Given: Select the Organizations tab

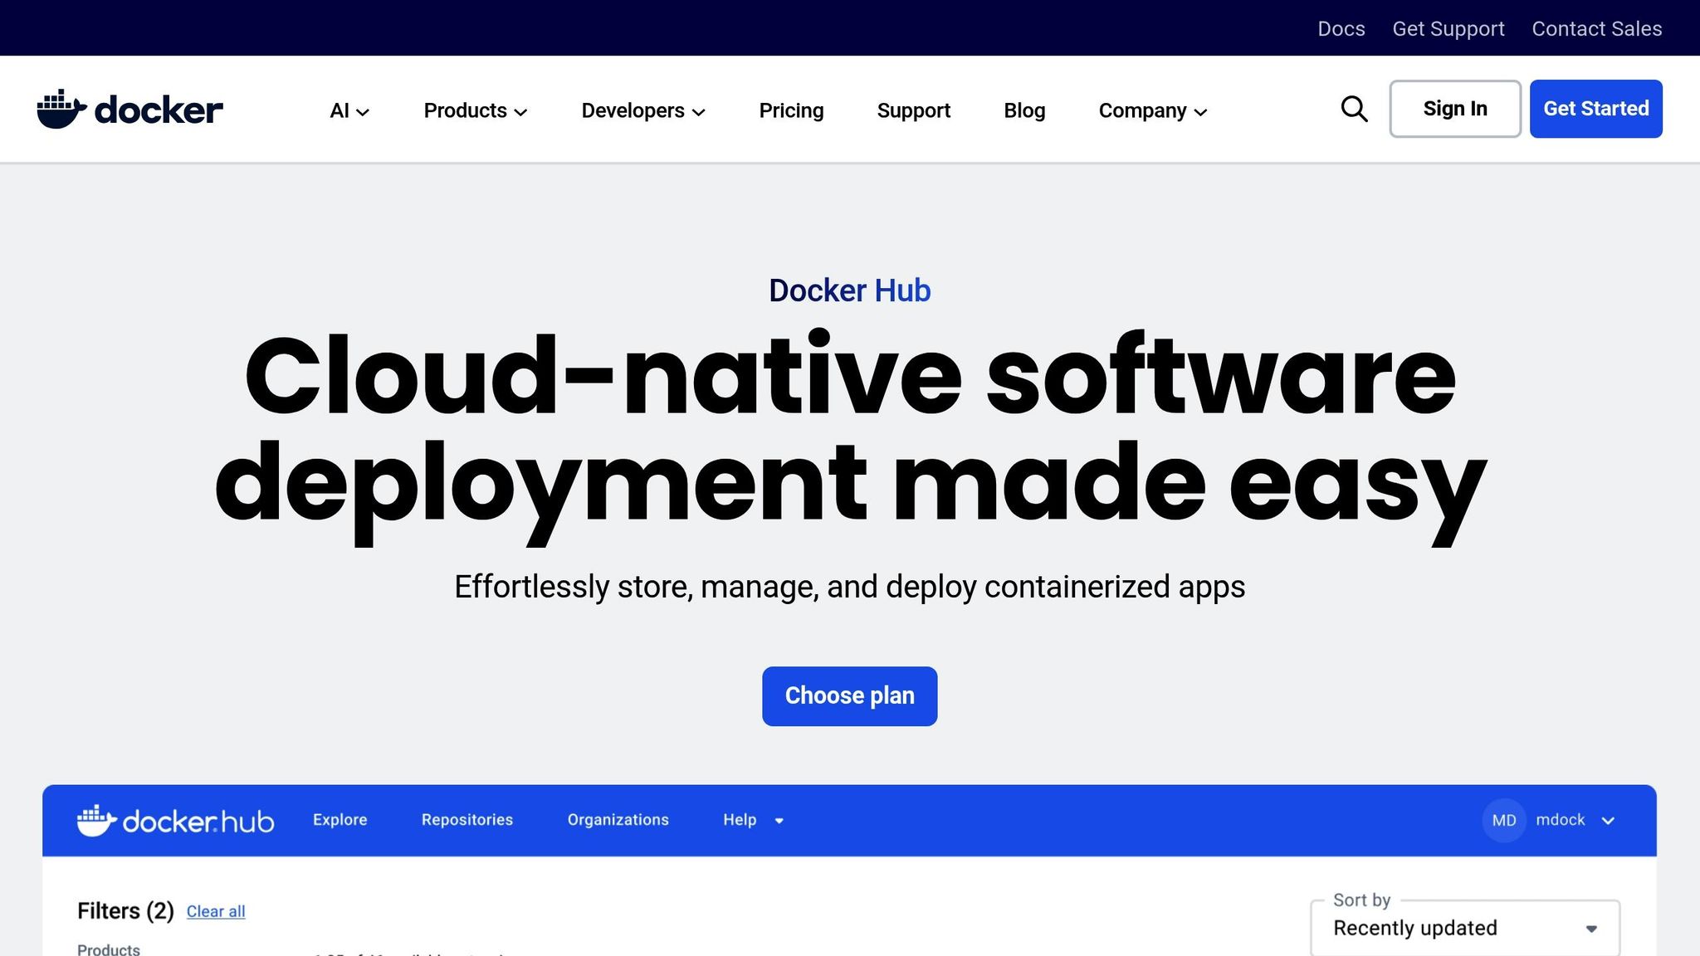Looking at the screenshot, I should tap(618, 820).
